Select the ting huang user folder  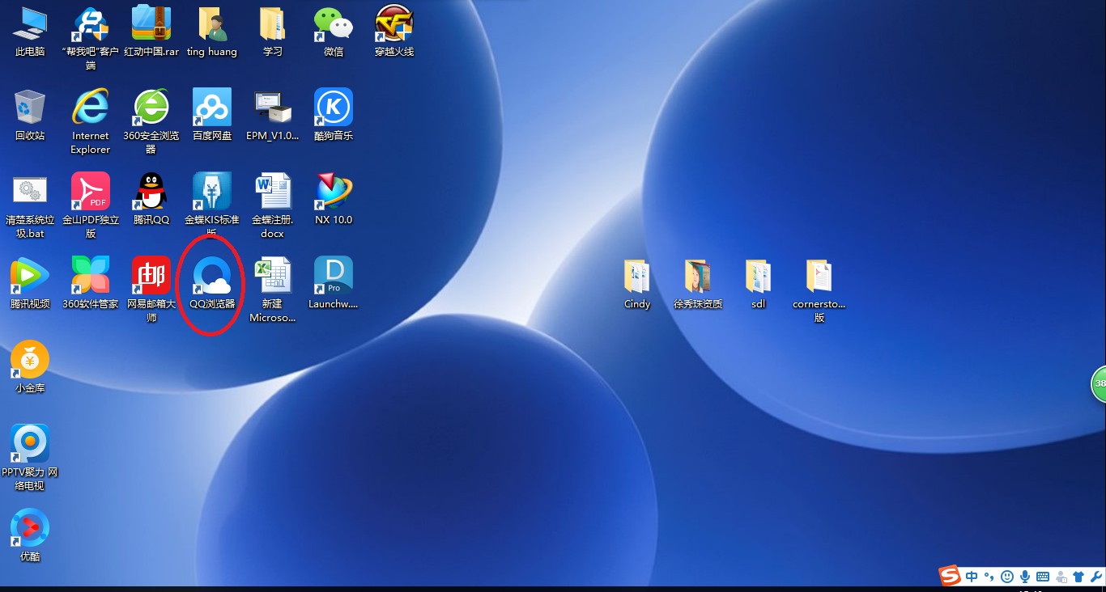point(212,32)
